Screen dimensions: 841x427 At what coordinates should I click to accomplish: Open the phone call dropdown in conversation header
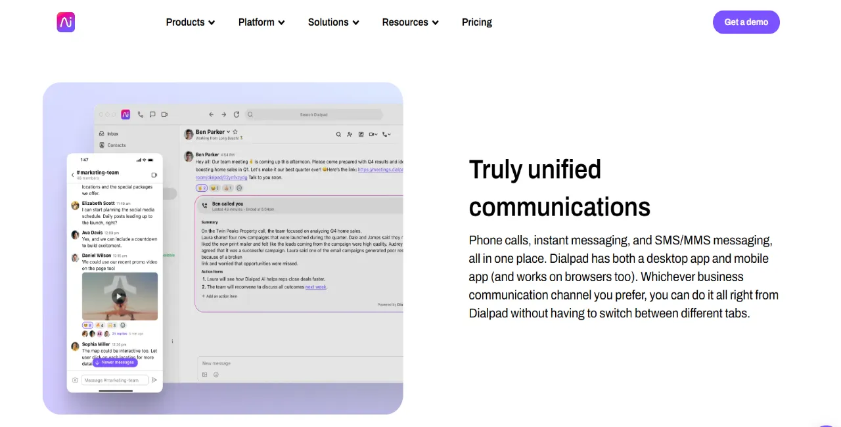[386, 134]
